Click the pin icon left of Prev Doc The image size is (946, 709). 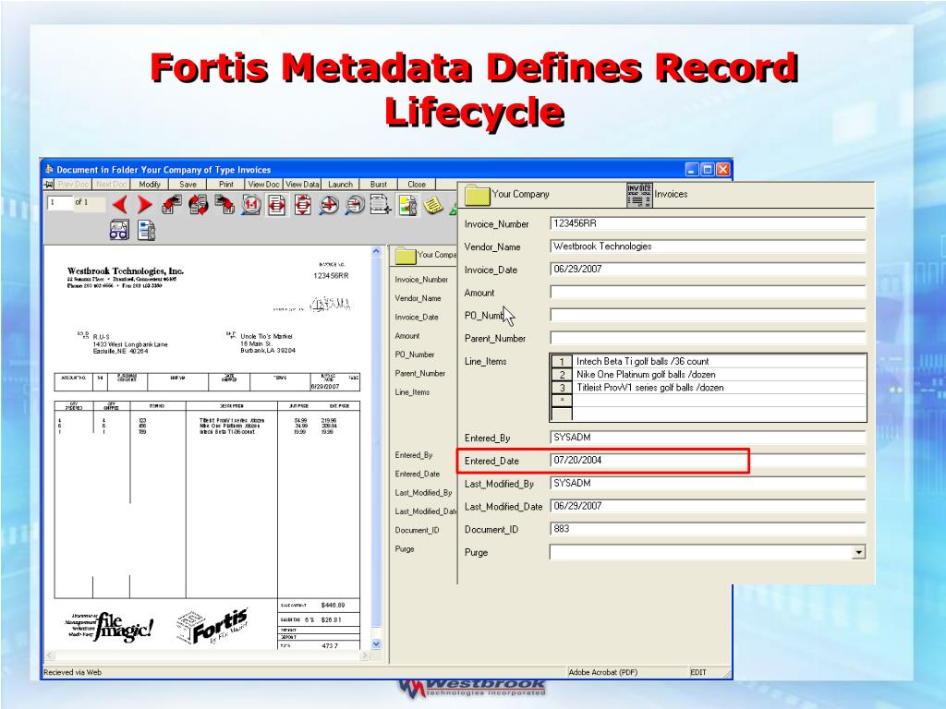tap(50, 185)
